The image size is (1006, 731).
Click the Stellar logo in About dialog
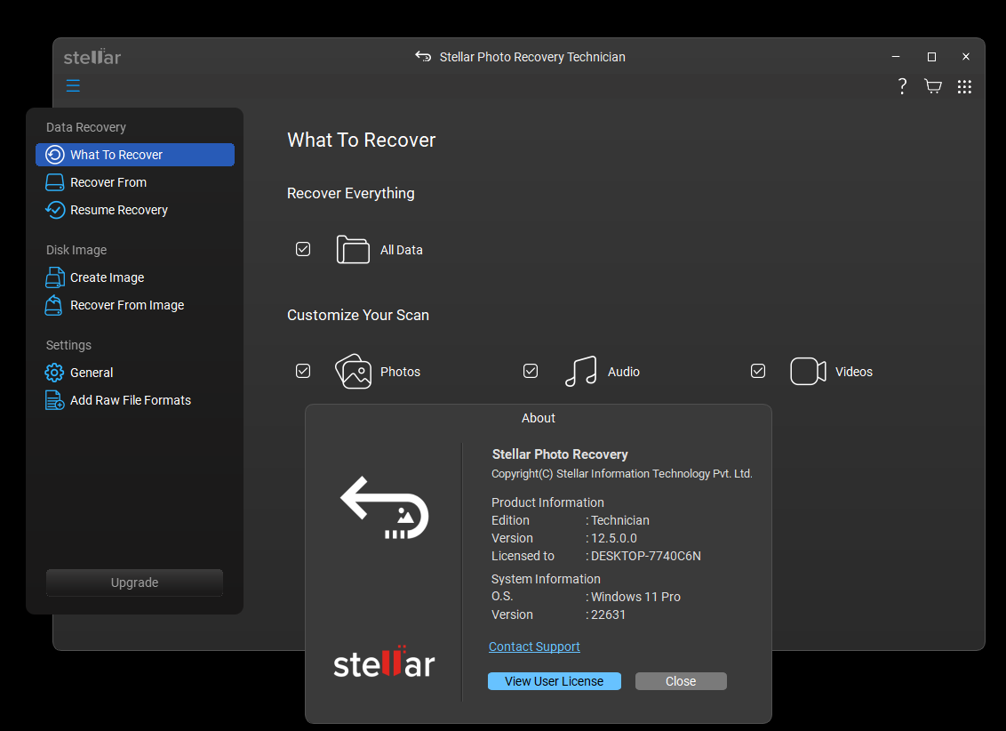[384, 662]
